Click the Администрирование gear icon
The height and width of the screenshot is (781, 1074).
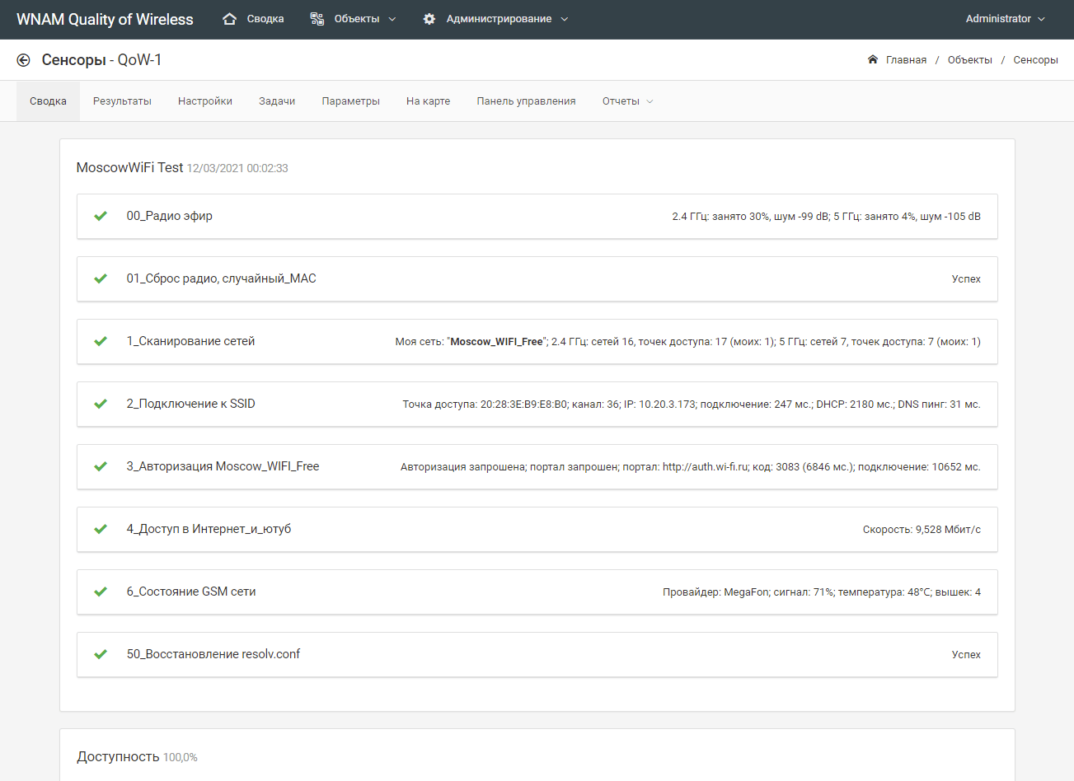429,19
